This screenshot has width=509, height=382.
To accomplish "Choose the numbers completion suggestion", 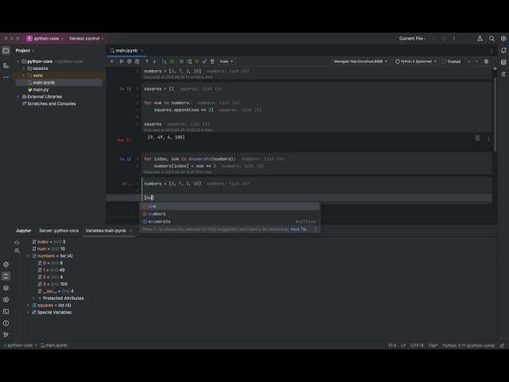I will pos(230,214).
